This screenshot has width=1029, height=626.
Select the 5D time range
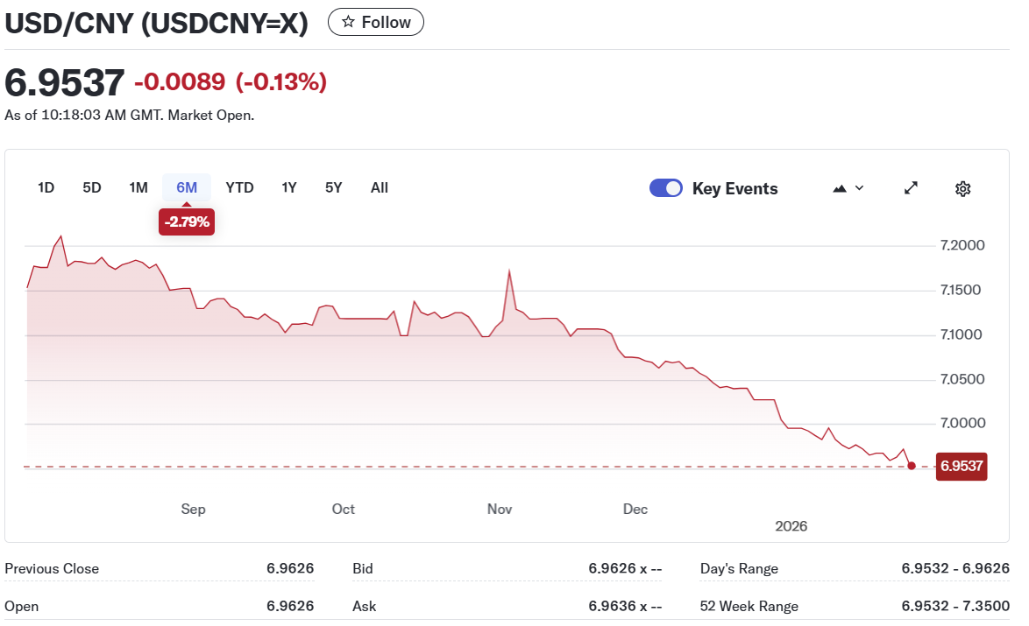pyautogui.click(x=92, y=187)
